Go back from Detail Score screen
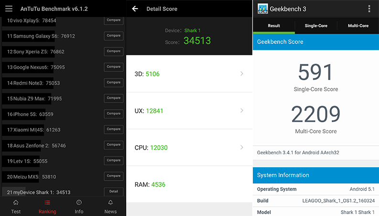379x216 pixels. pos(135,9)
